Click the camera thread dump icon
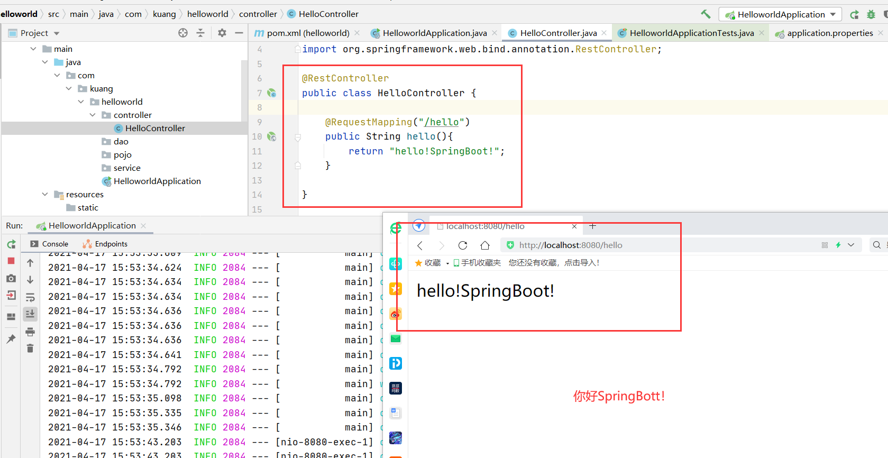This screenshot has width=888, height=458. coord(11,278)
